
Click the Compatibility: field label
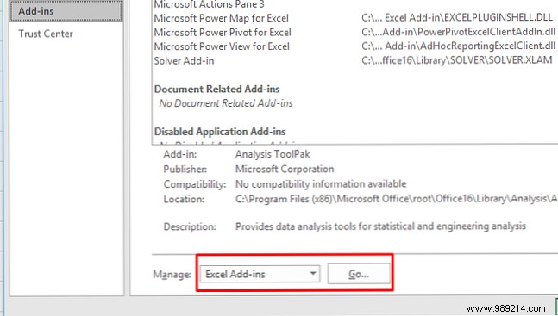pyautogui.click(x=195, y=184)
